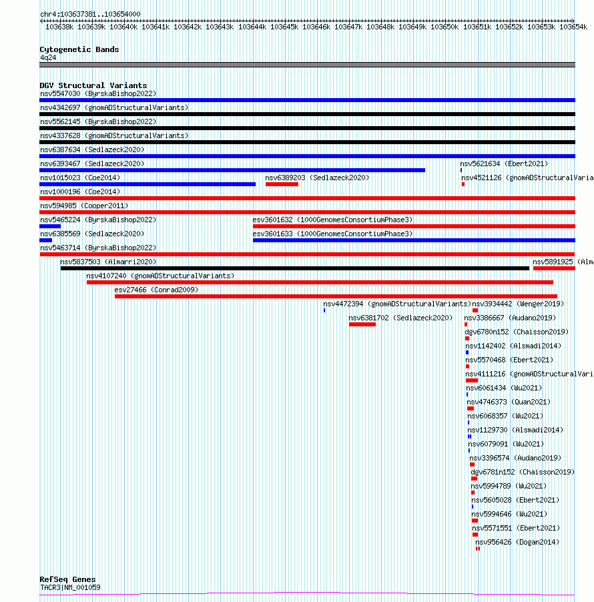Click the Cytogenetic Bands track title
This screenshot has width=594, height=602.
click(x=79, y=49)
